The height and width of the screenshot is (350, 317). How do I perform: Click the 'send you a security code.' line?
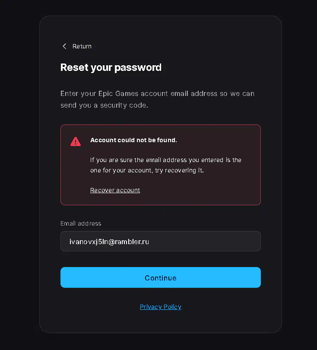click(x=105, y=105)
